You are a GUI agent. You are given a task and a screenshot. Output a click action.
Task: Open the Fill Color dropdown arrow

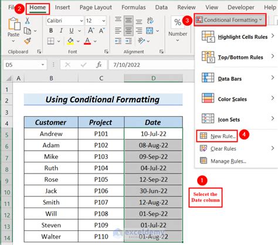coord(78,41)
